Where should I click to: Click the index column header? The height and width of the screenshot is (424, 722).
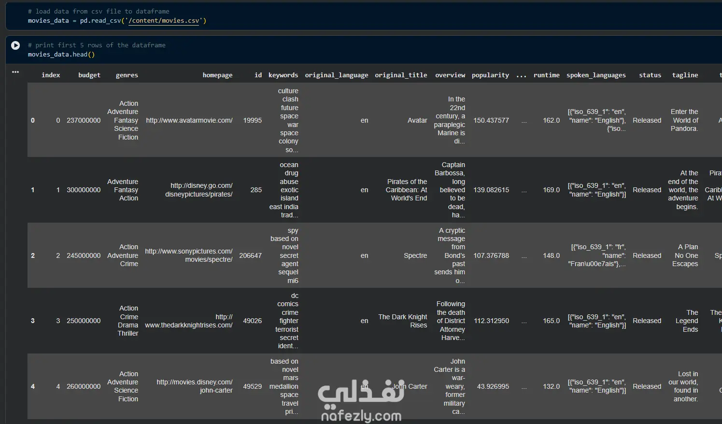(x=51, y=75)
